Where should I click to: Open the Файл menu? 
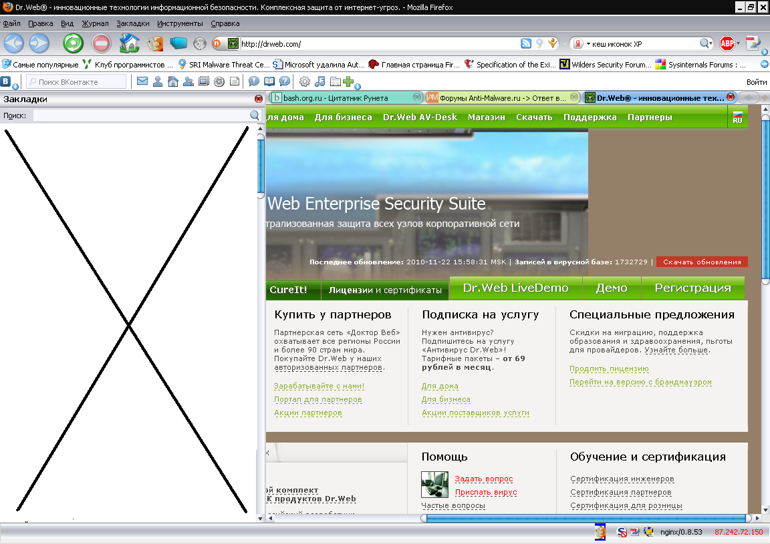[12, 23]
